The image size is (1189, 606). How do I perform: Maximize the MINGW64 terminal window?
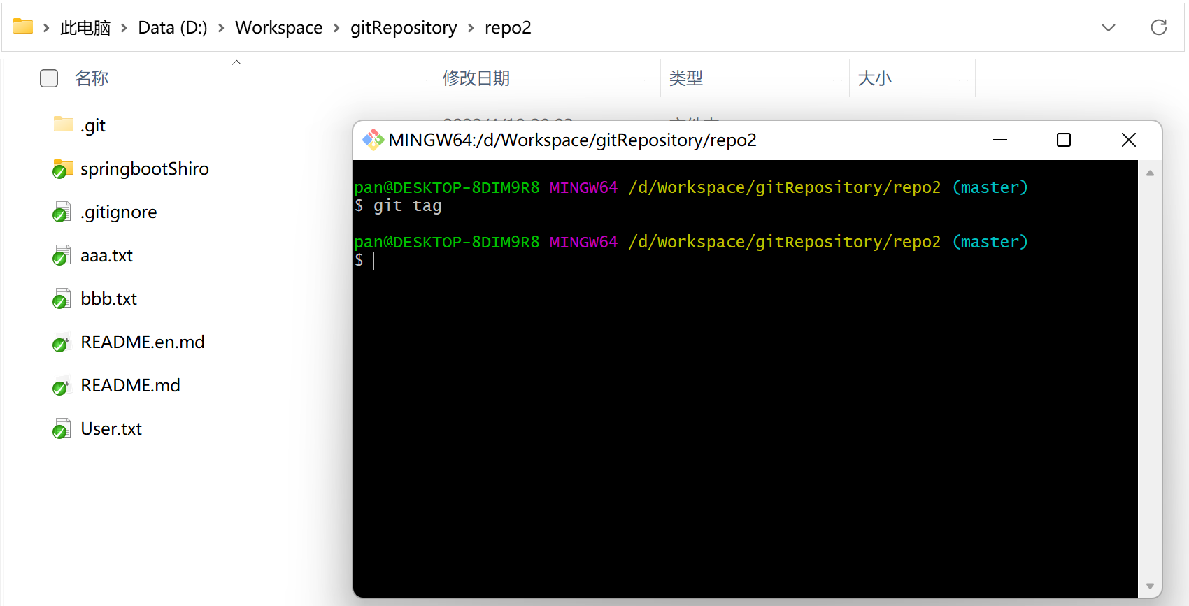pyautogui.click(x=1063, y=140)
